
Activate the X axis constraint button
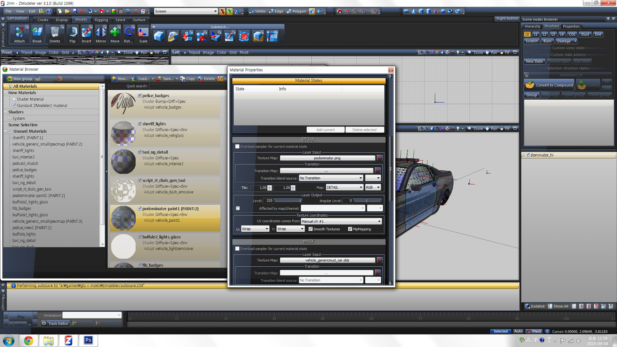(x=222, y=12)
